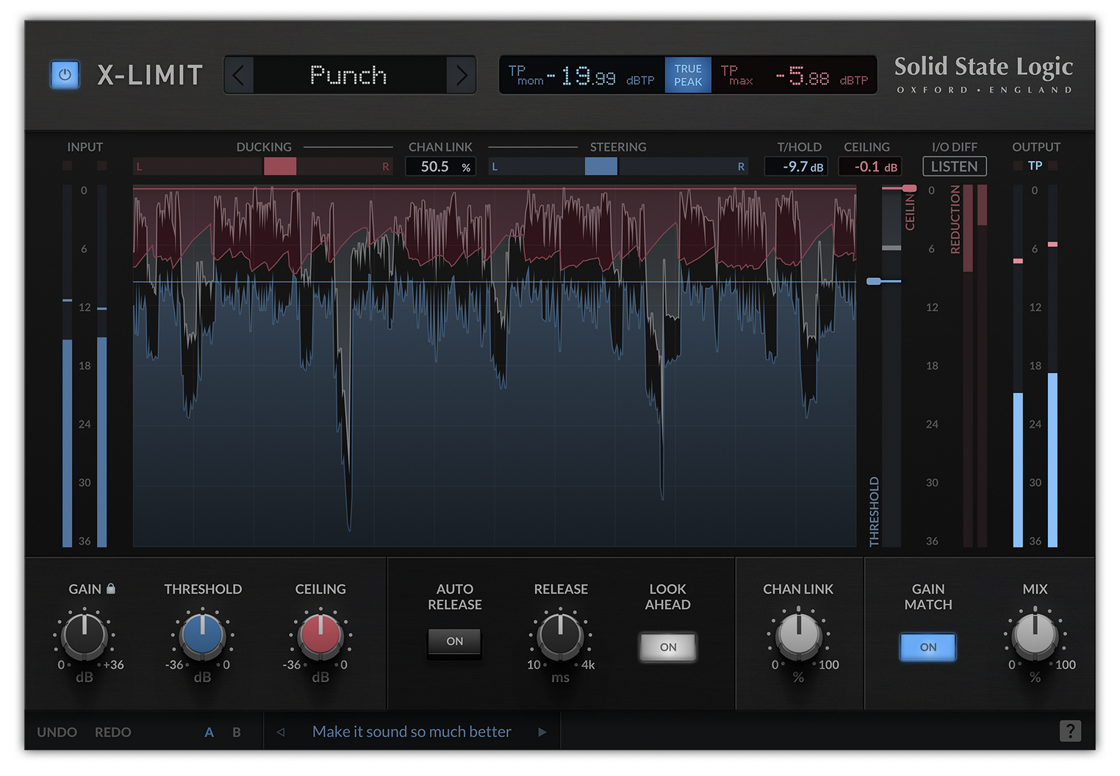Click the next tip arrow in footer
The image size is (1120, 776).
click(542, 732)
